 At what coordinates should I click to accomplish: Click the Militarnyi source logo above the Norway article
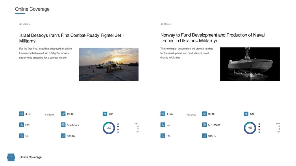(x=166, y=24)
